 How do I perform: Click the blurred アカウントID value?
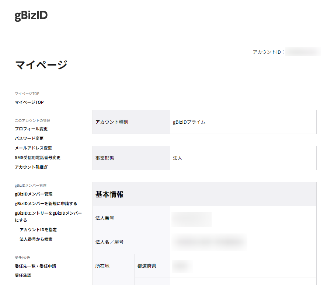(x=303, y=52)
